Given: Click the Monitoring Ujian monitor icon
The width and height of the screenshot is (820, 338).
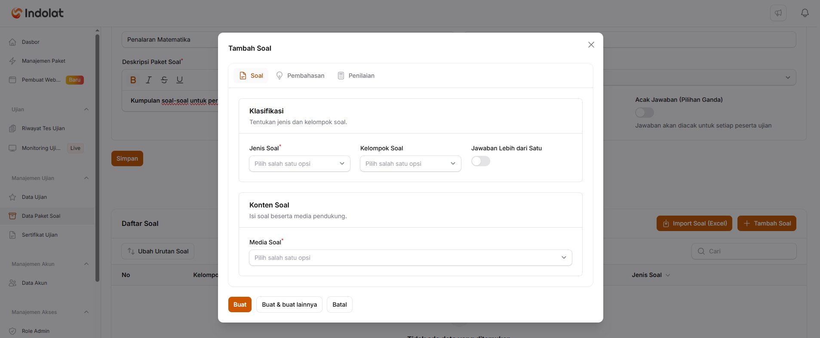Looking at the screenshot, I should [x=12, y=148].
